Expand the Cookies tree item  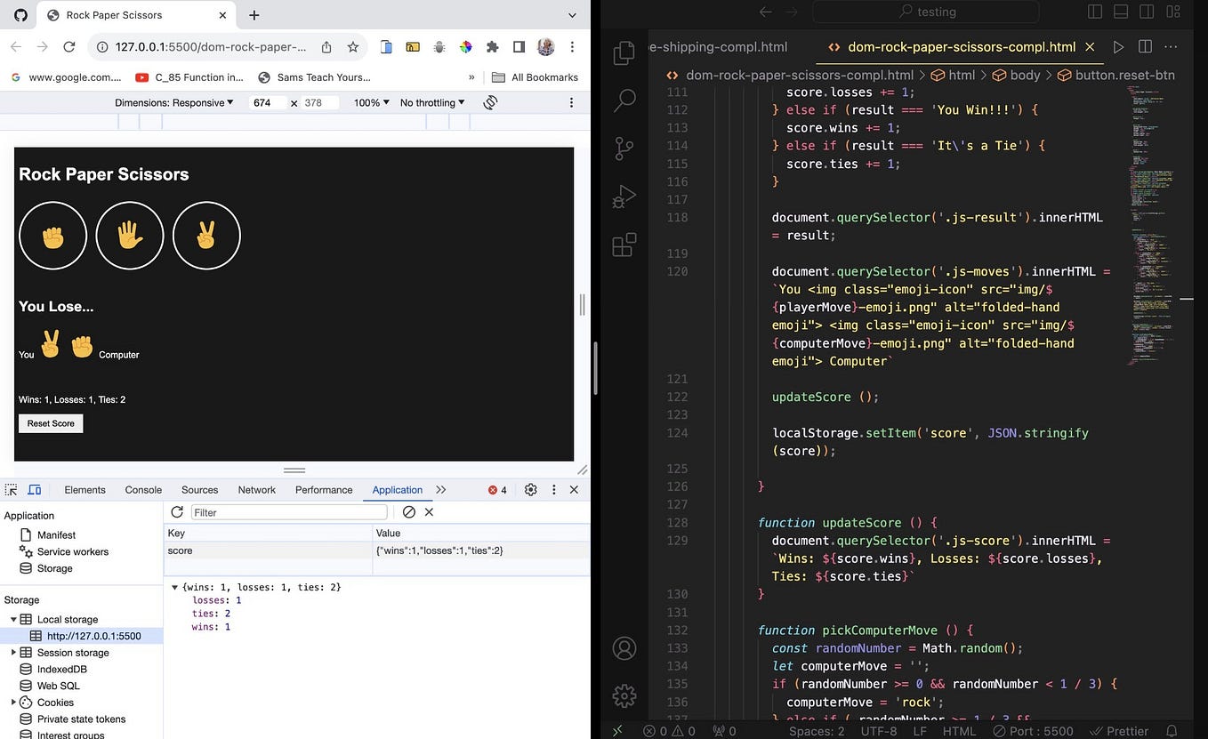pyautogui.click(x=15, y=702)
